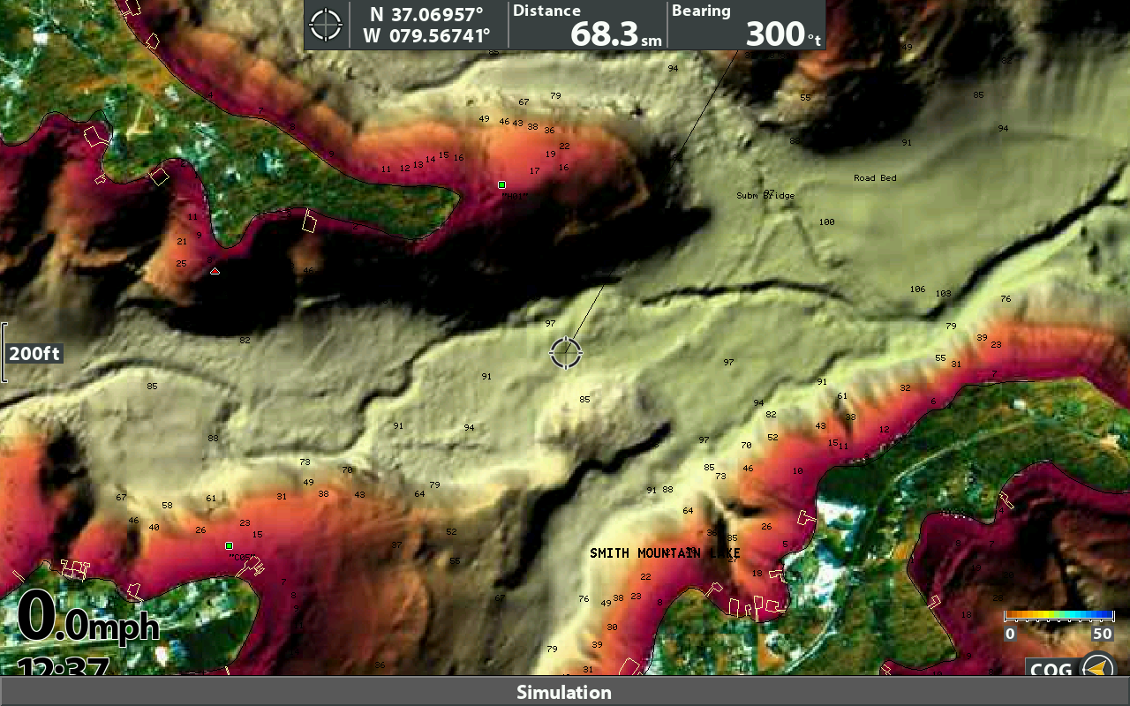Click the red triangle hazard marker on the left
Screen dimensions: 1130x706
[214, 272]
